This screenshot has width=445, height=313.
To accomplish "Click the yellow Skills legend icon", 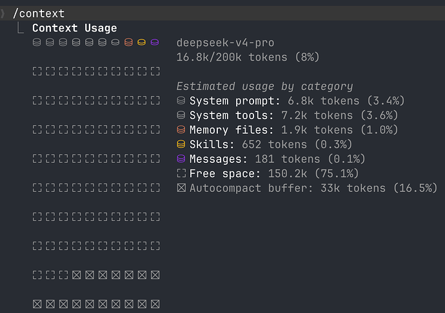I will point(181,144).
